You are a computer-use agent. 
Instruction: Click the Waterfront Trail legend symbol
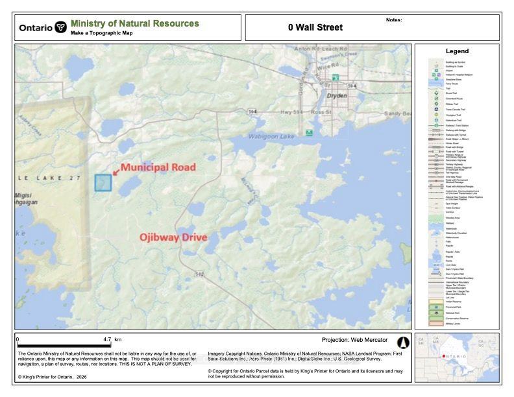[436, 120]
